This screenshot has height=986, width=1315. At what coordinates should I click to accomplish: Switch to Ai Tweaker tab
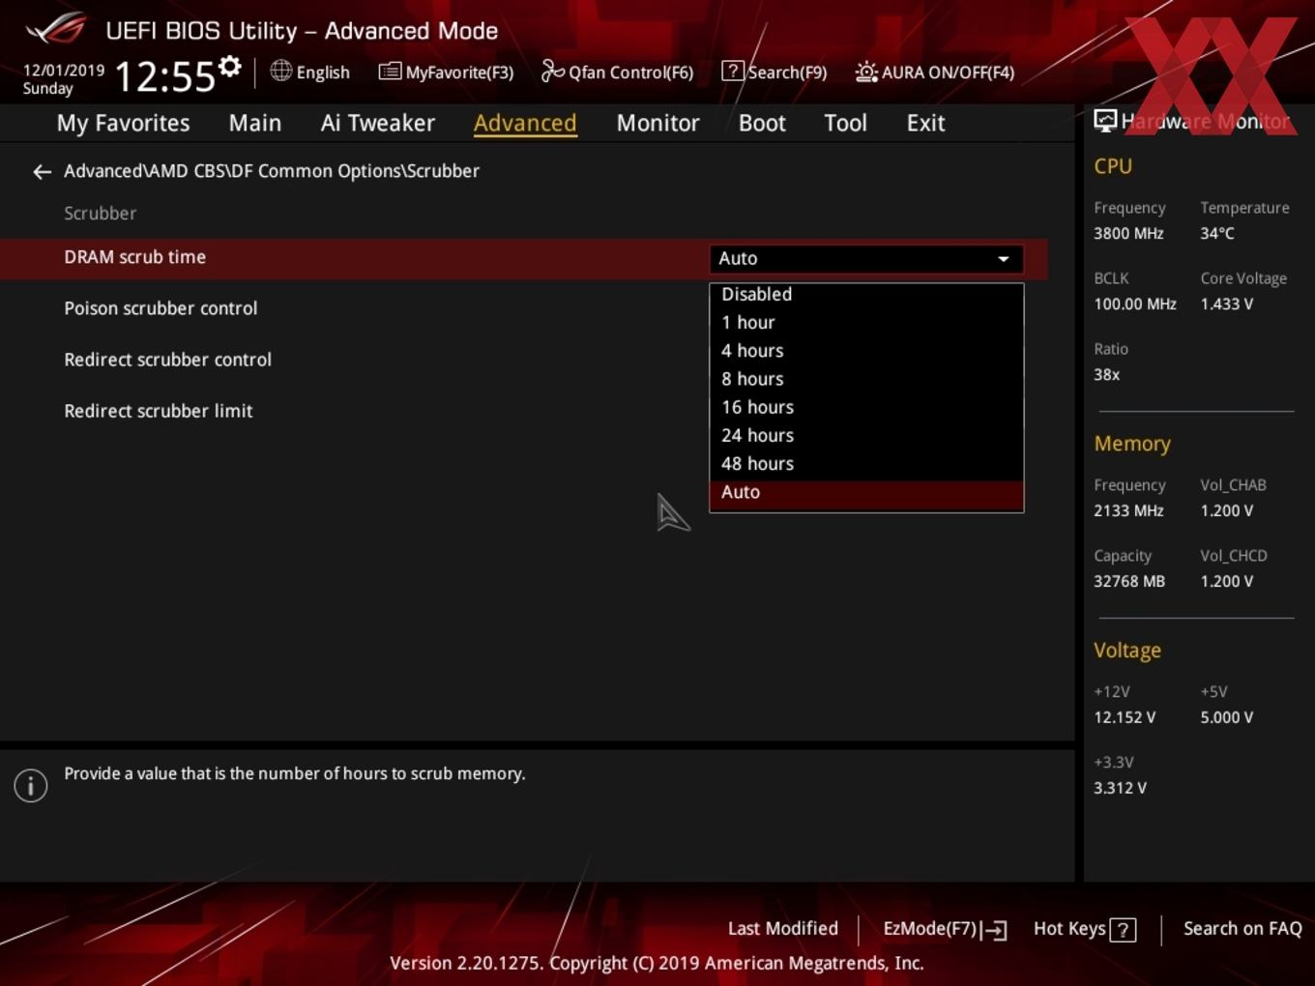[378, 123]
